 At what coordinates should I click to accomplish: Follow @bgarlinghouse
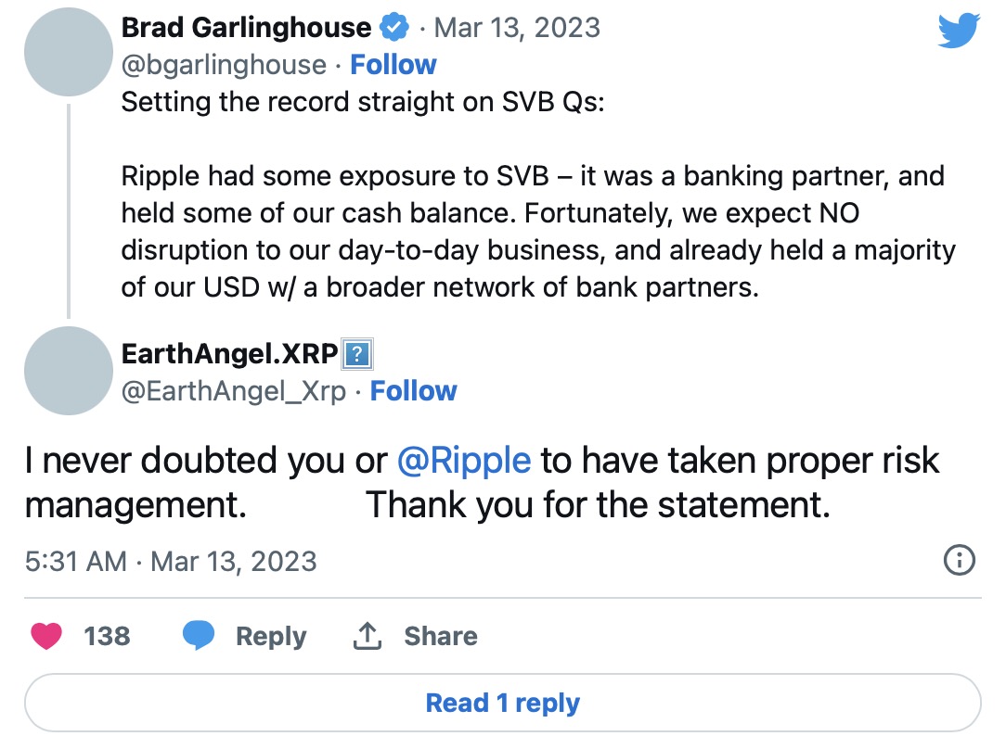click(x=393, y=65)
